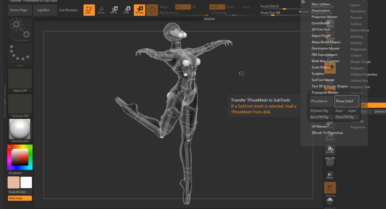
Task: Toggle Ghost transparency mode
Action: 330,188
